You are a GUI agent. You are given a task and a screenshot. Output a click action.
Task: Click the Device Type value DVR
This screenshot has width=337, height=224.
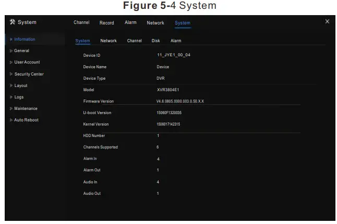tap(161, 78)
